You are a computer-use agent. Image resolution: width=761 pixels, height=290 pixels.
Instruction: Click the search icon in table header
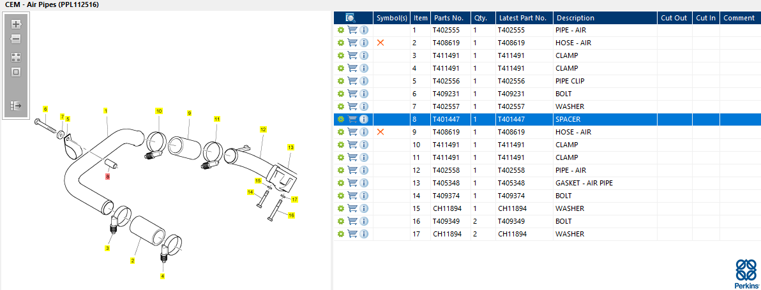(x=350, y=18)
